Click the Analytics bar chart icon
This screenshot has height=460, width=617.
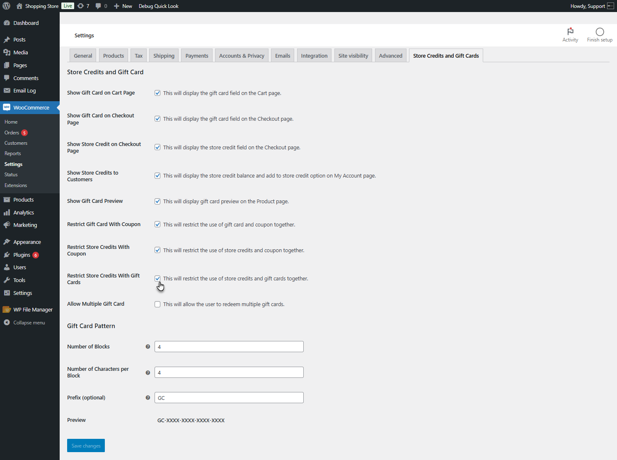[7, 212]
